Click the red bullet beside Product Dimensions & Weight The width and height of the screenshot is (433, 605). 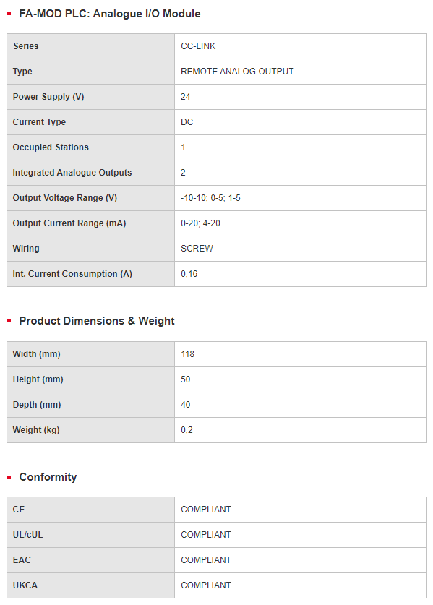(x=9, y=321)
